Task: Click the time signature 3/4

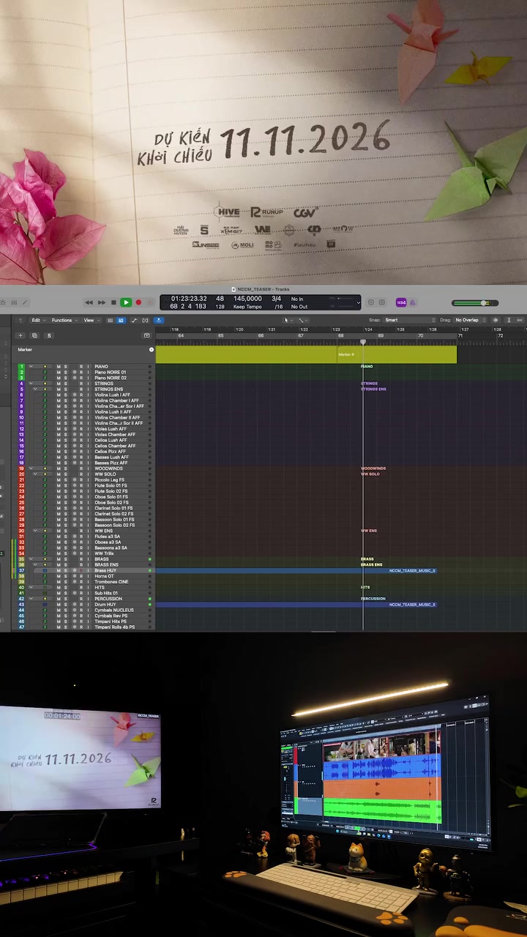Action: pyautogui.click(x=276, y=299)
